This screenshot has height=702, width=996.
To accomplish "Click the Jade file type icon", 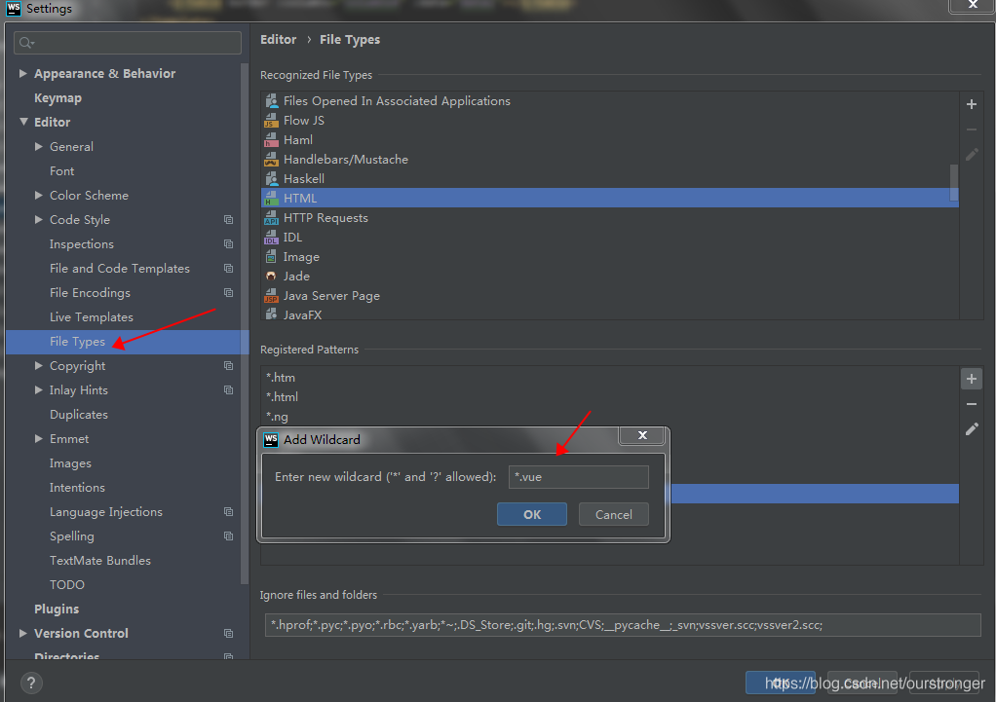I will 271,277.
